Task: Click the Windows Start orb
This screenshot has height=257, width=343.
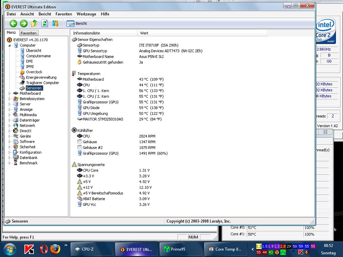Action: [9, 249]
